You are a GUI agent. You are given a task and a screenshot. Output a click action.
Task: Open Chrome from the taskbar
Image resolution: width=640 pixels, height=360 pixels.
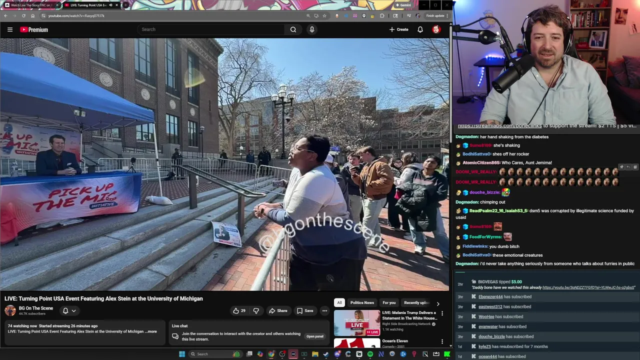270,354
